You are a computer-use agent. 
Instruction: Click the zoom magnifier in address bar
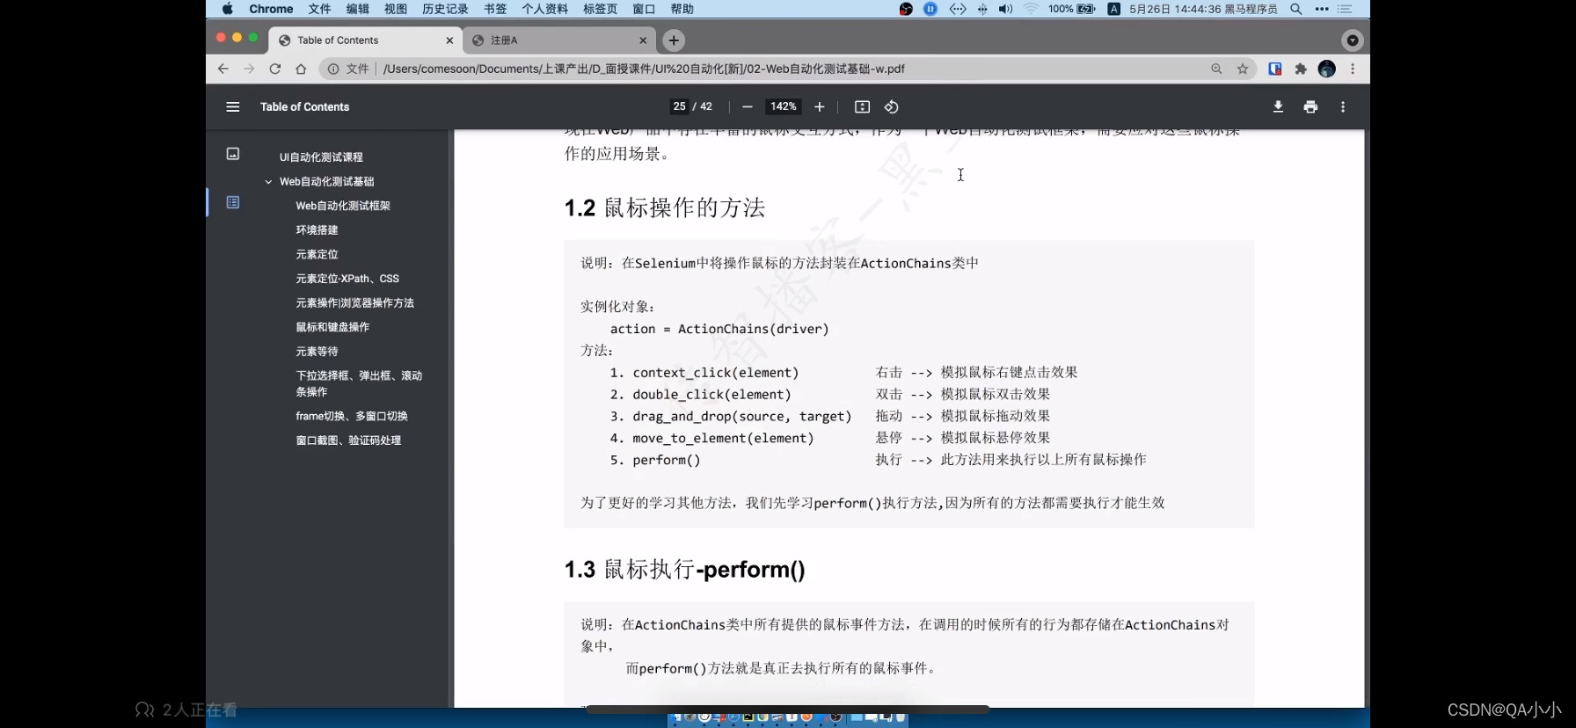[x=1216, y=69]
